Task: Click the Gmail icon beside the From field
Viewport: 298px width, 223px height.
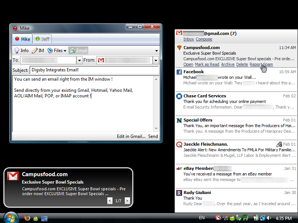Action: coord(101,60)
